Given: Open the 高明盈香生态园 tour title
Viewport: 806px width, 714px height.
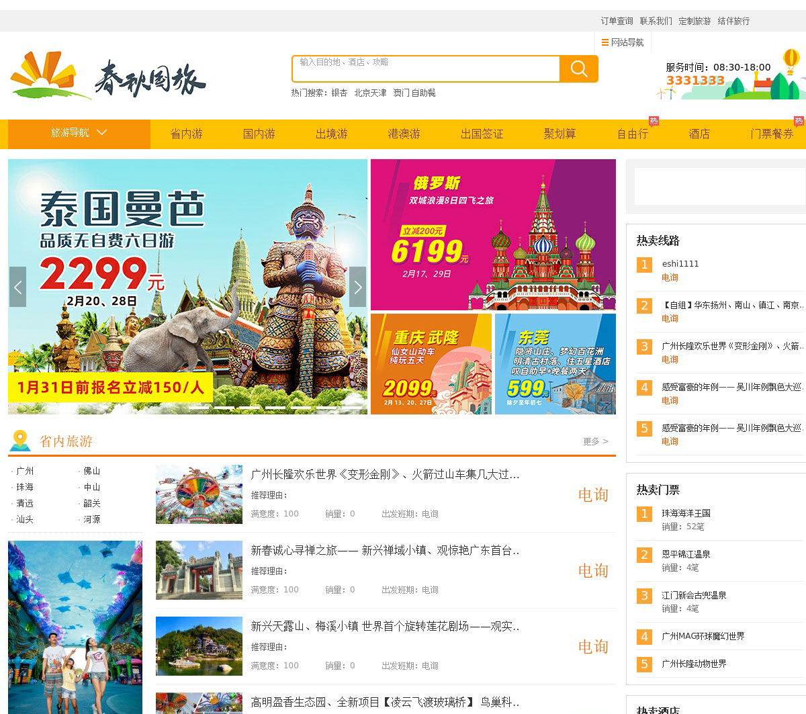Looking at the screenshot, I should (x=385, y=702).
